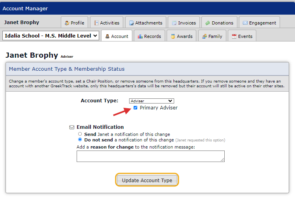Click the Profile tab person icon
Viewport: 295px width, 209px height.
click(x=67, y=23)
